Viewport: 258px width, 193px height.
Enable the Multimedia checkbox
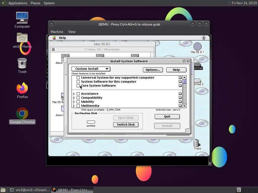pos(78,106)
